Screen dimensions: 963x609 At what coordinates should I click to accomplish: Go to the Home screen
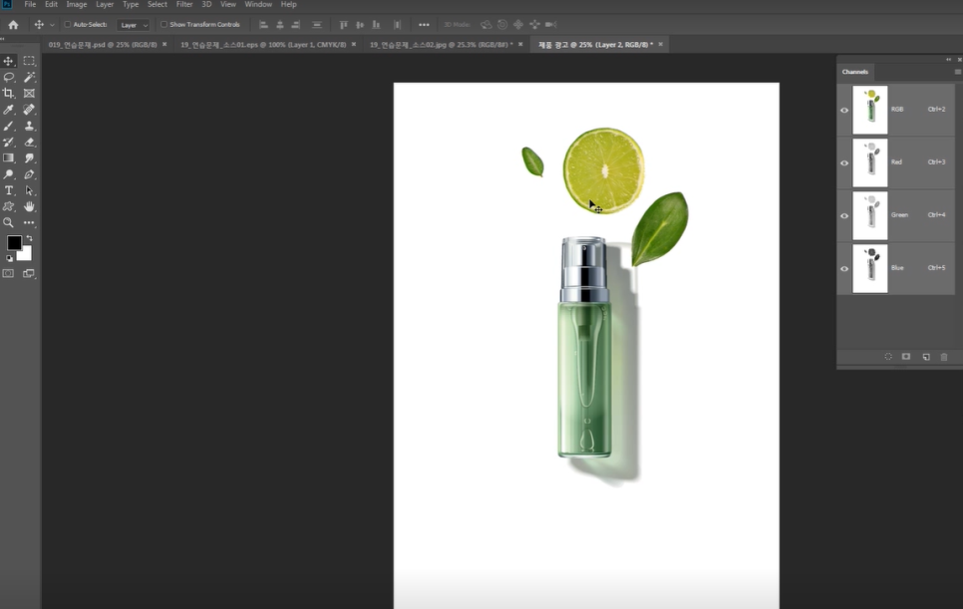[x=13, y=25]
